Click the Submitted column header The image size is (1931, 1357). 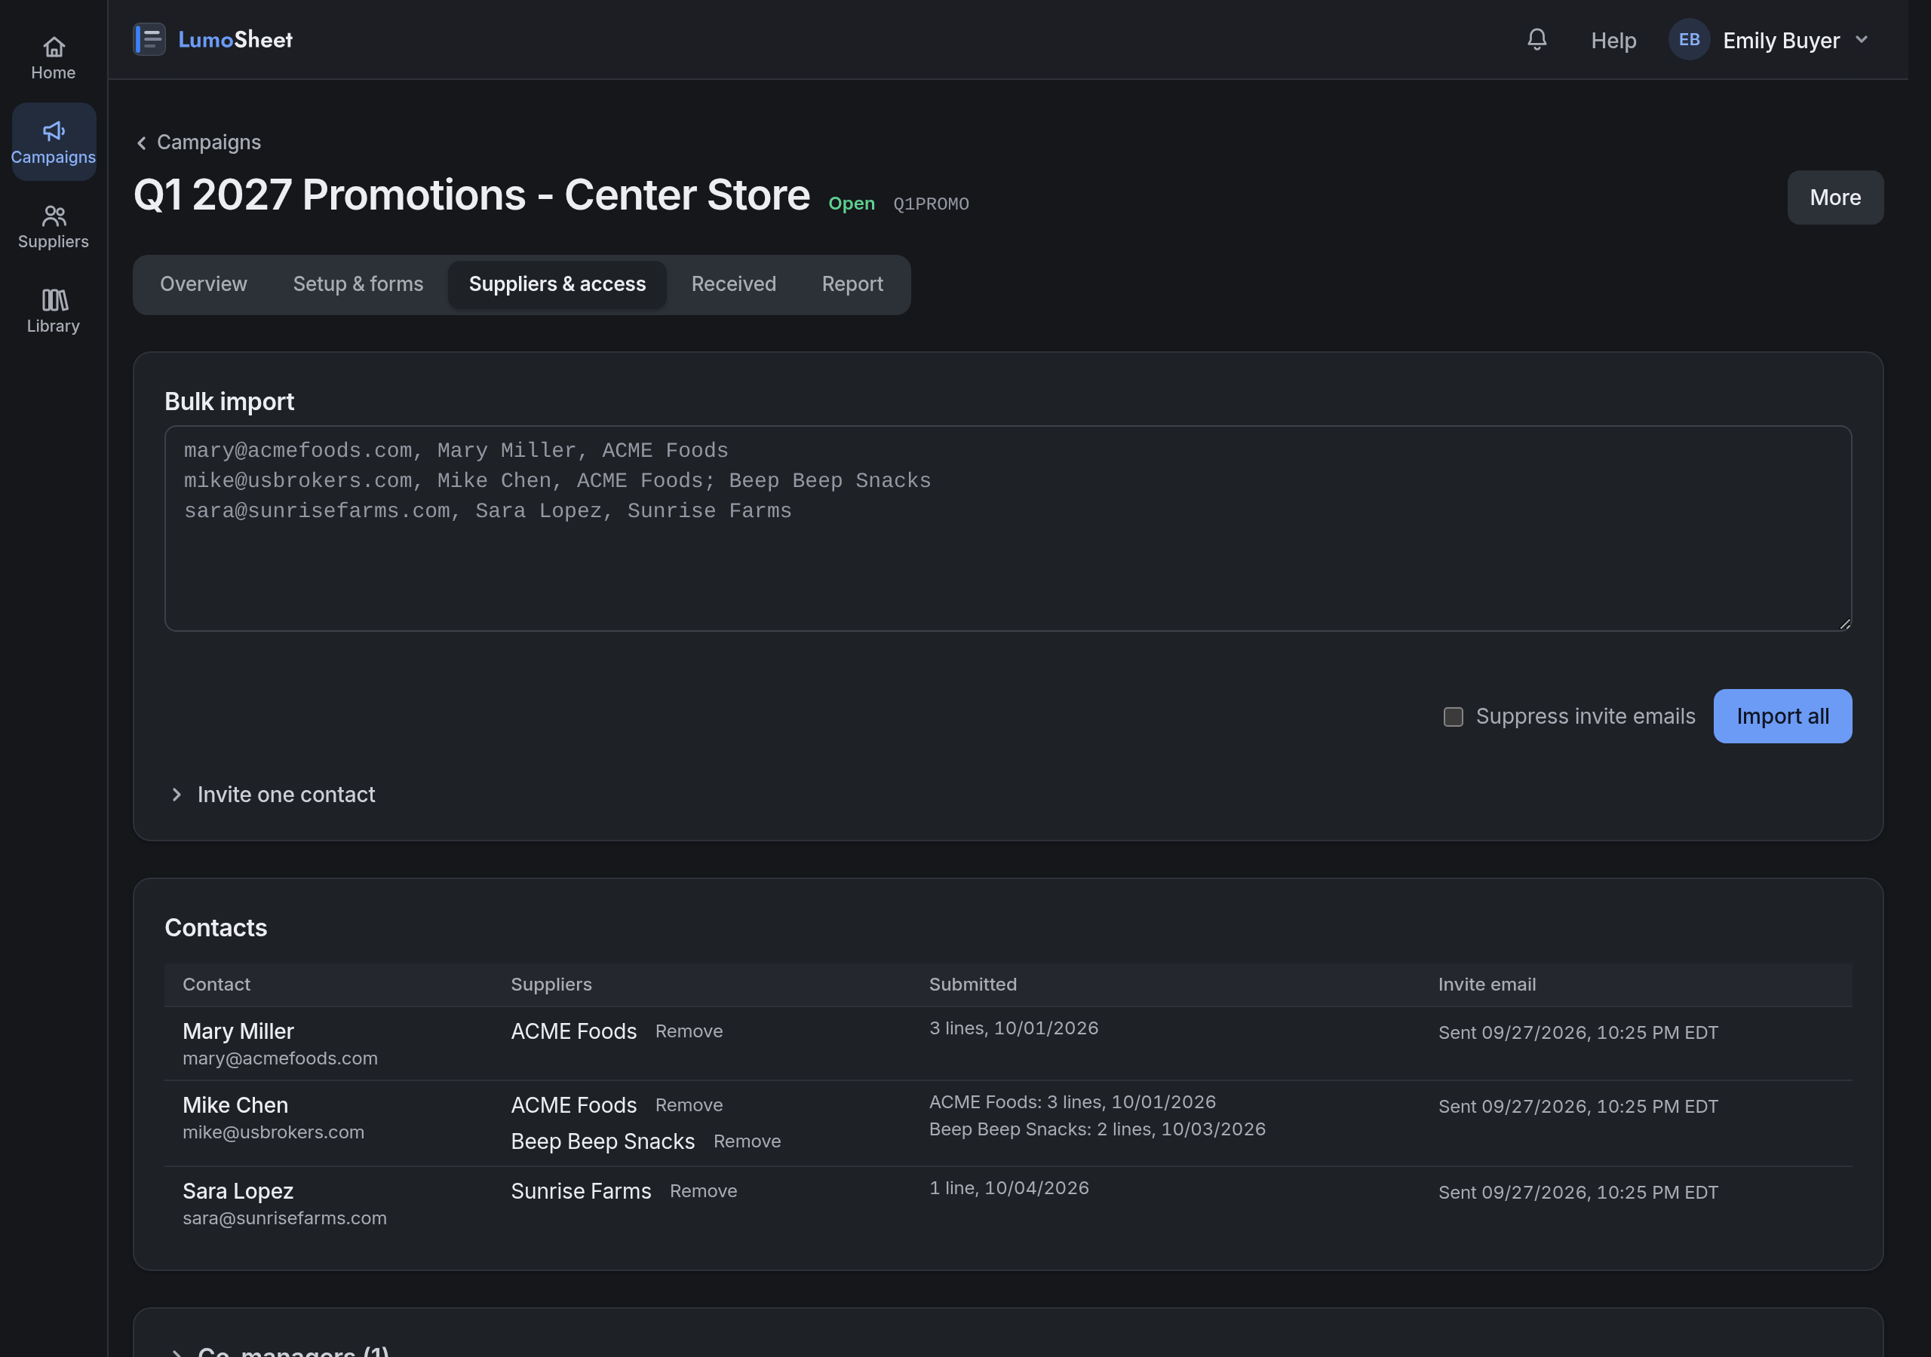pos(973,985)
